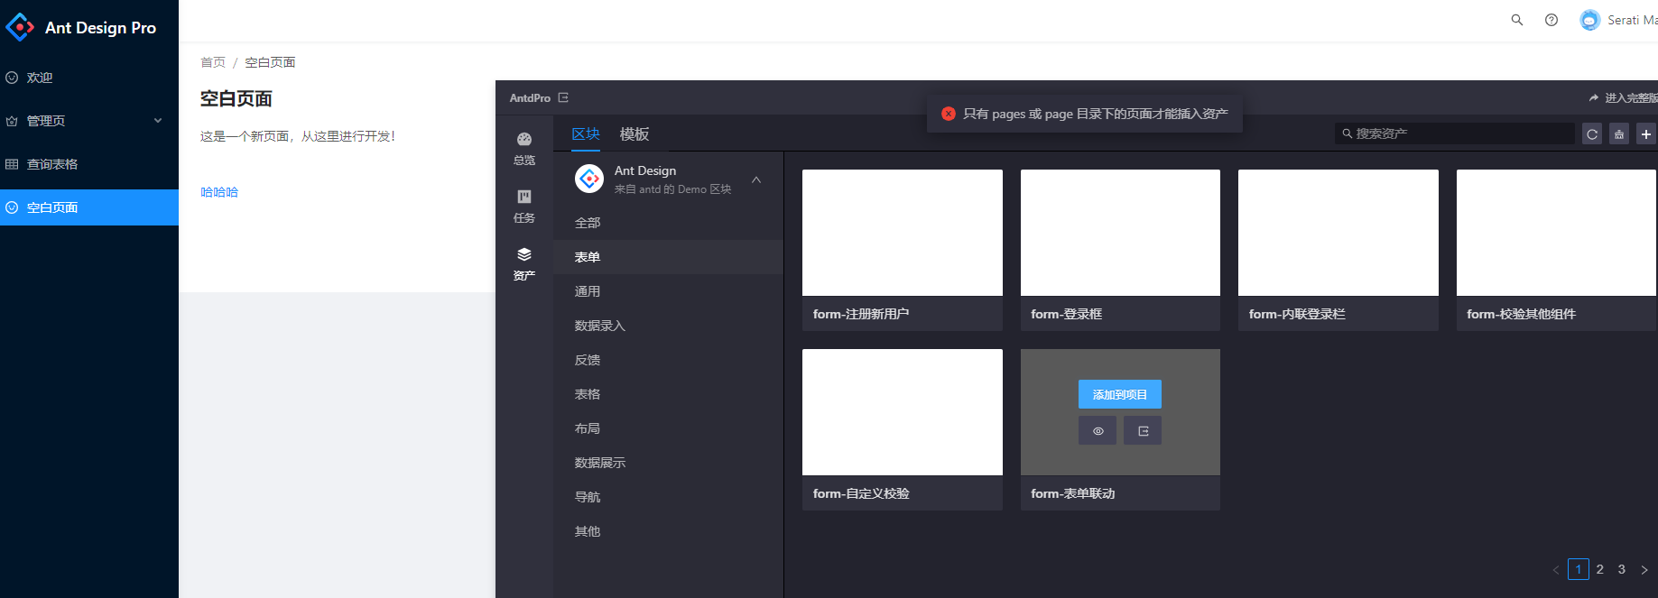This screenshot has height=598, width=1658.
Task: Click the AntdPro panel title
Action: (530, 97)
